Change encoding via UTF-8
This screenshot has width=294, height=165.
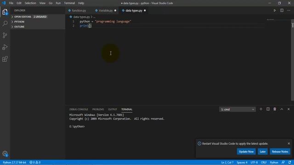(254, 162)
